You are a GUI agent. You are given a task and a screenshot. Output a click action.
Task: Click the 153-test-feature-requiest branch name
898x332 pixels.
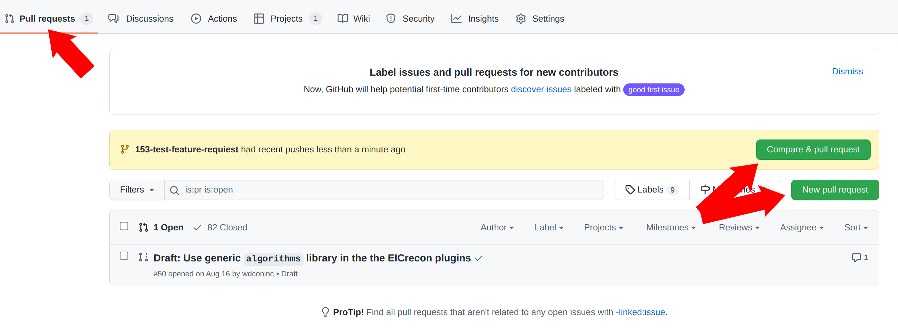pos(186,149)
